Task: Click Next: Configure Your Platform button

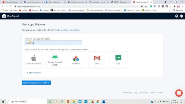Action: (x=36, y=83)
